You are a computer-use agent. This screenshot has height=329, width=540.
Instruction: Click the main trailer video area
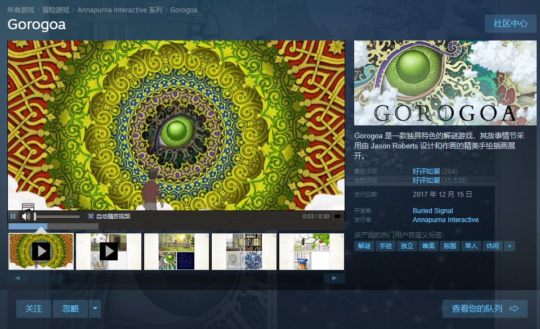pyautogui.click(x=176, y=125)
